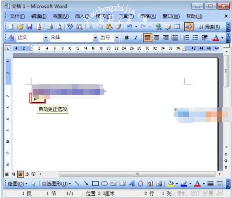Select the Oval shape tool

coord(104,184)
